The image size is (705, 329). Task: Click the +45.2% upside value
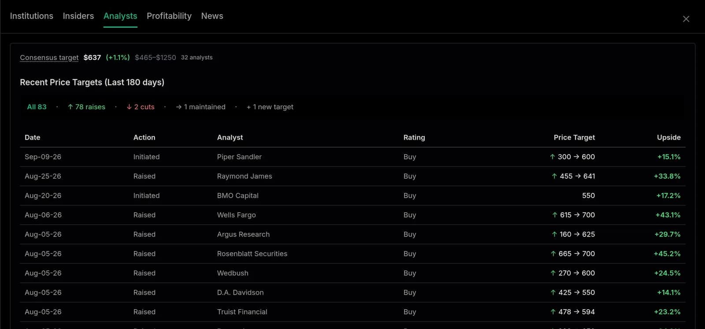(667, 254)
